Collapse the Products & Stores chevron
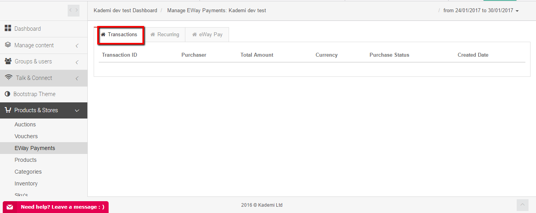Viewport: 536px width, 213px height. pyautogui.click(x=77, y=111)
